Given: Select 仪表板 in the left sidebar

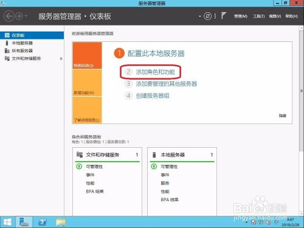Looking at the screenshot, I should [32, 35].
